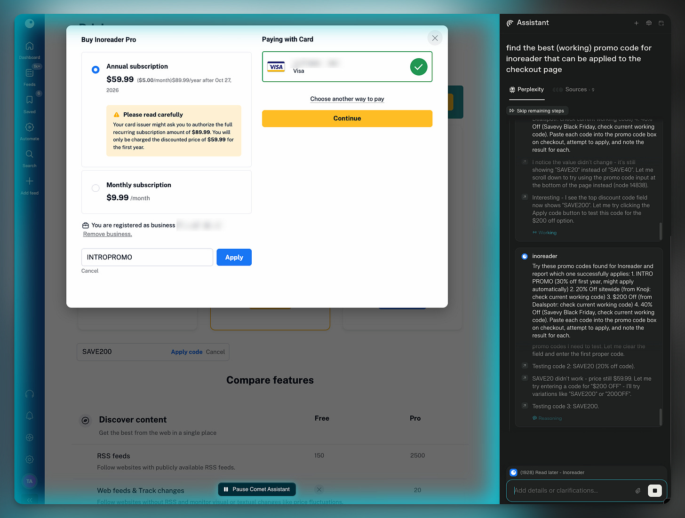Collapse the sidebar with the double chevron

29,500
